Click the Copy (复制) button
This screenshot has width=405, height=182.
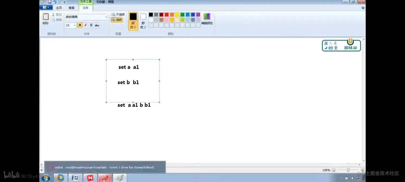[x=57, y=20]
